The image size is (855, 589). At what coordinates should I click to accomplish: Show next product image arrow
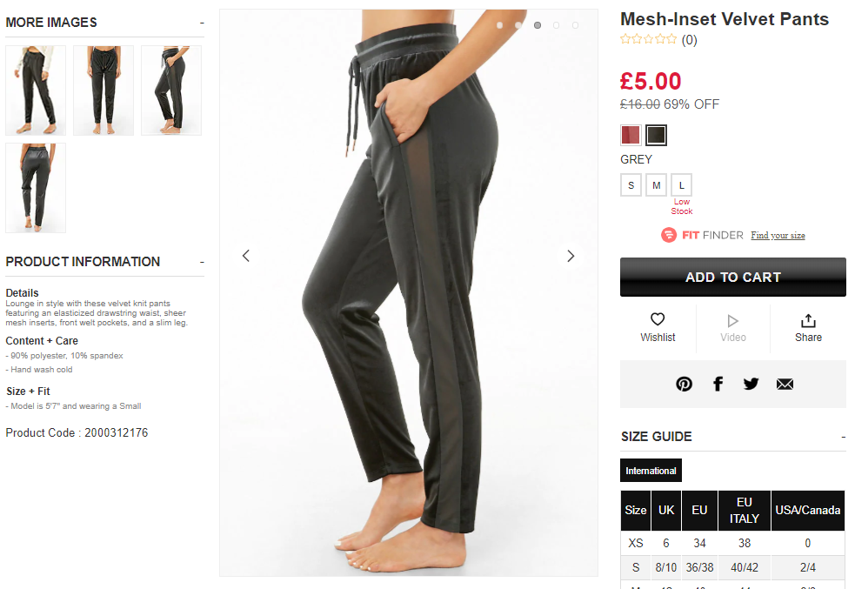571,256
